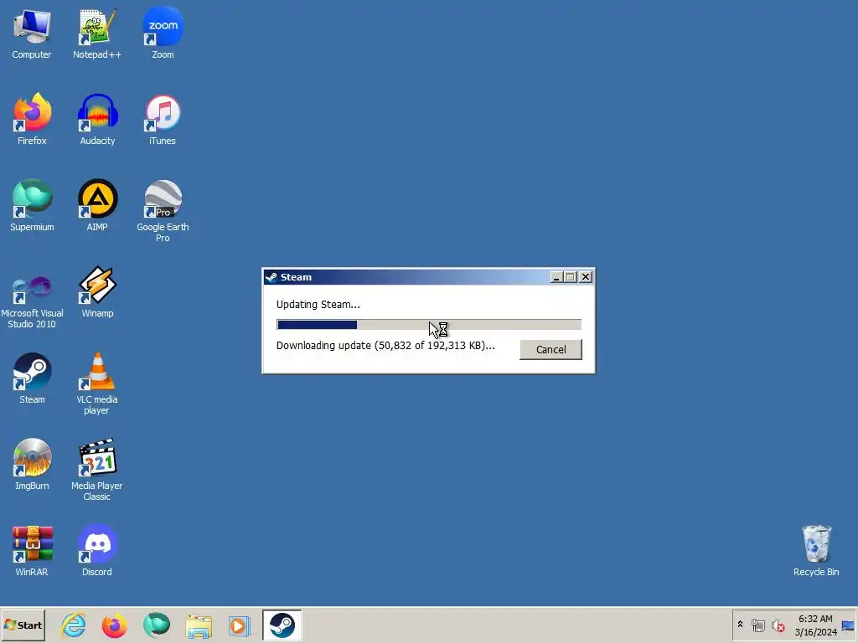Select the Audacity desktop shortcut
The width and height of the screenshot is (858, 643).
97,120
